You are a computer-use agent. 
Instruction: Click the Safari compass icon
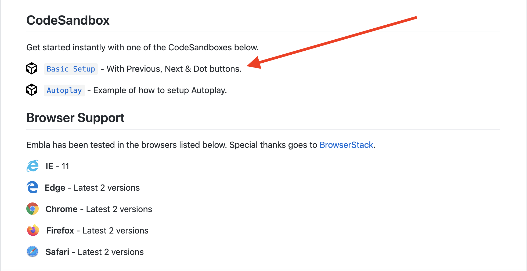pos(33,251)
